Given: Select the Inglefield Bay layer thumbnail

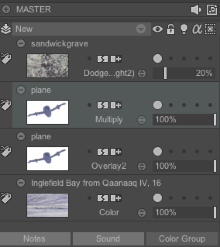Looking at the screenshot, I should (x=48, y=205).
